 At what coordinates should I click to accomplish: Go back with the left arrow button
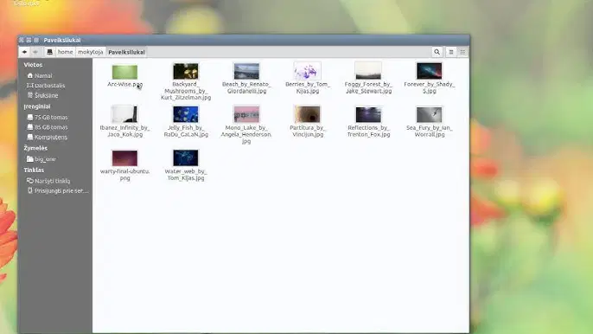click(24, 52)
